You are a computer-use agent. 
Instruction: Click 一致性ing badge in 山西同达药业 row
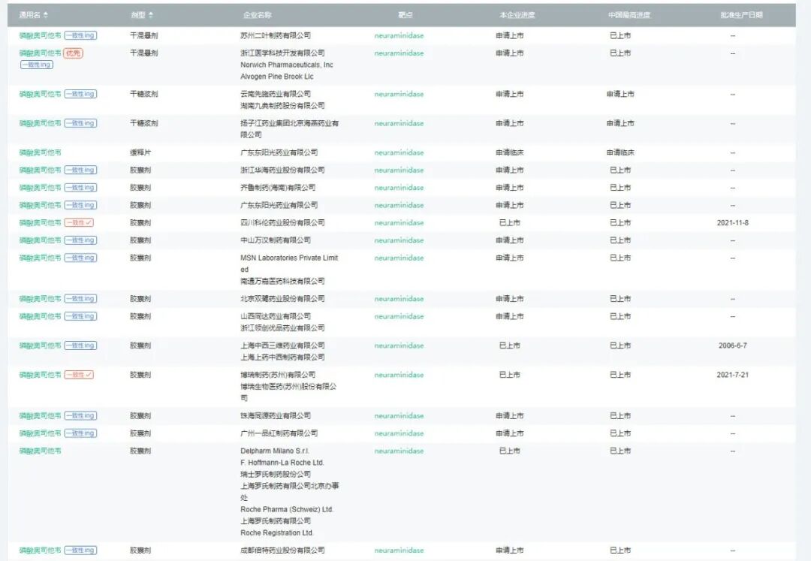(x=80, y=316)
